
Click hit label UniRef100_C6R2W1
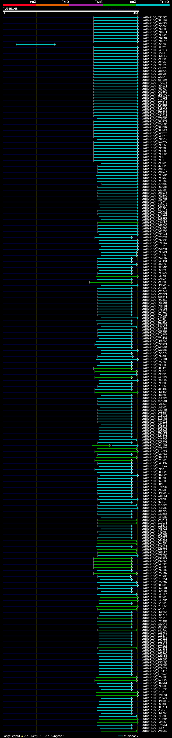[154, 588]
